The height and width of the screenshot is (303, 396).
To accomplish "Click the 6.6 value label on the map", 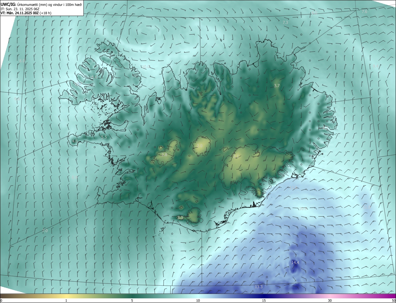I will pos(95,77).
